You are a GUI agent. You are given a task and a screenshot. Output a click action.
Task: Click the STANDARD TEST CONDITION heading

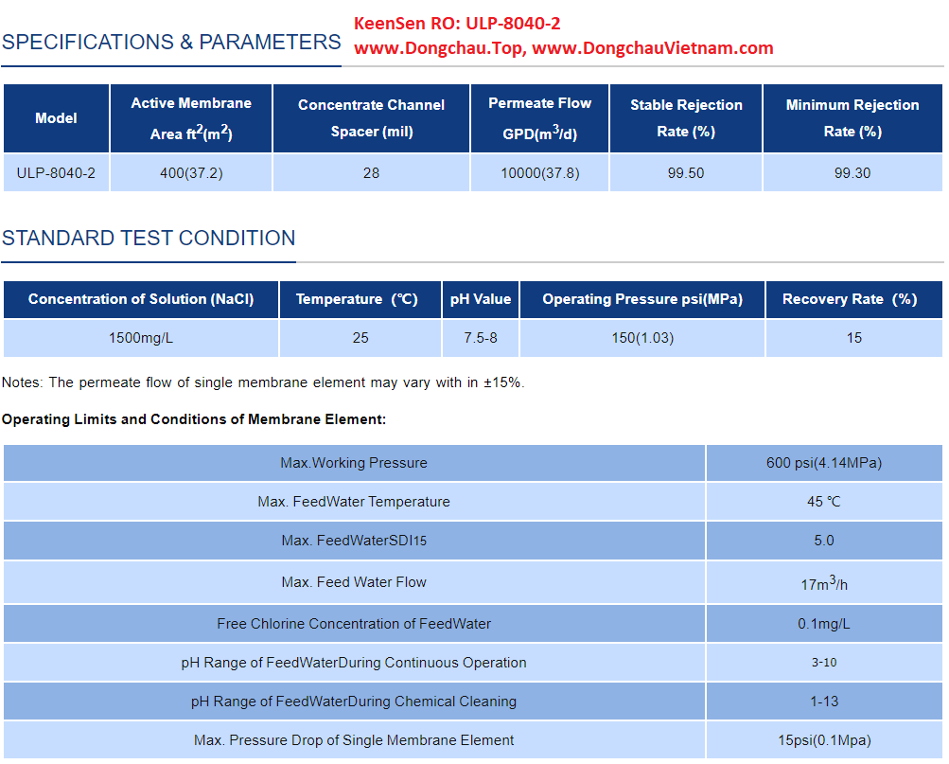(149, 239)
